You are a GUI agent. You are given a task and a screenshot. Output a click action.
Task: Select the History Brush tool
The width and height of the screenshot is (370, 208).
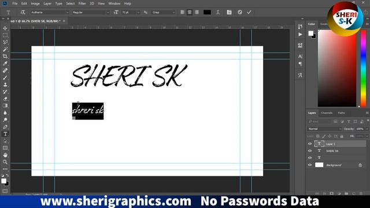tap(5, 92)
